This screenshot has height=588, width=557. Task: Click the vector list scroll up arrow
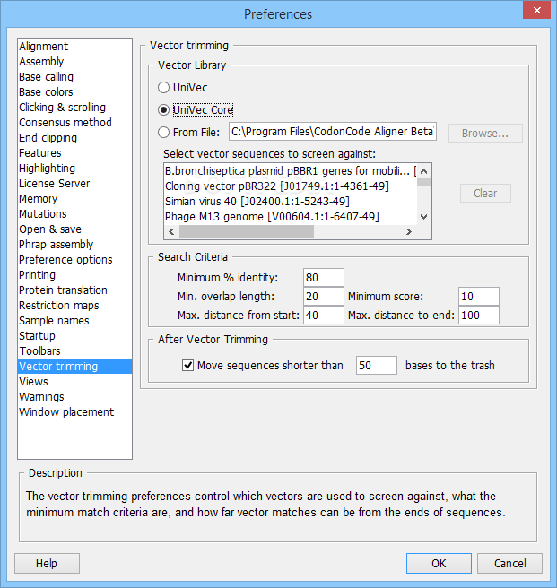(424, 171)
